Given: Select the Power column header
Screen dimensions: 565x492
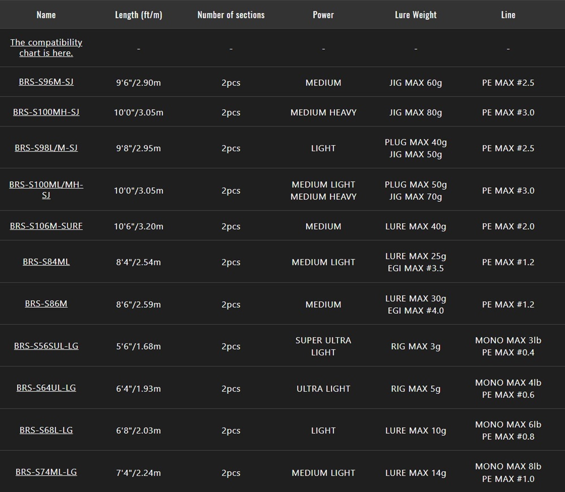Looking at the screenshot, I should click(323, 15).
